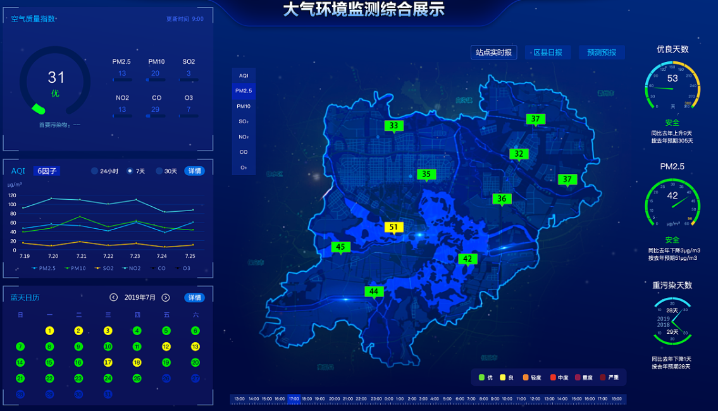Open the station marker showing 44

pos(374,291)
